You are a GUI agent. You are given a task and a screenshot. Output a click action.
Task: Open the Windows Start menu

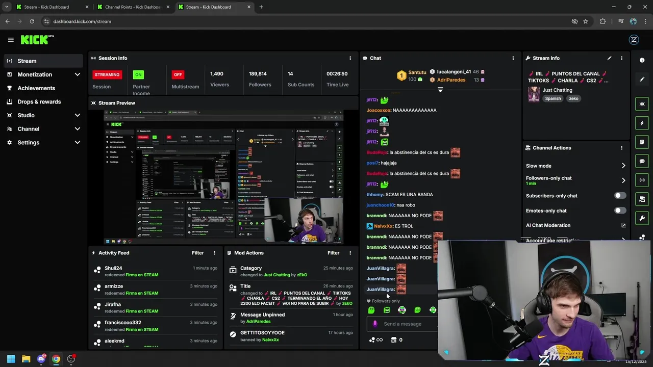[11, 359]
